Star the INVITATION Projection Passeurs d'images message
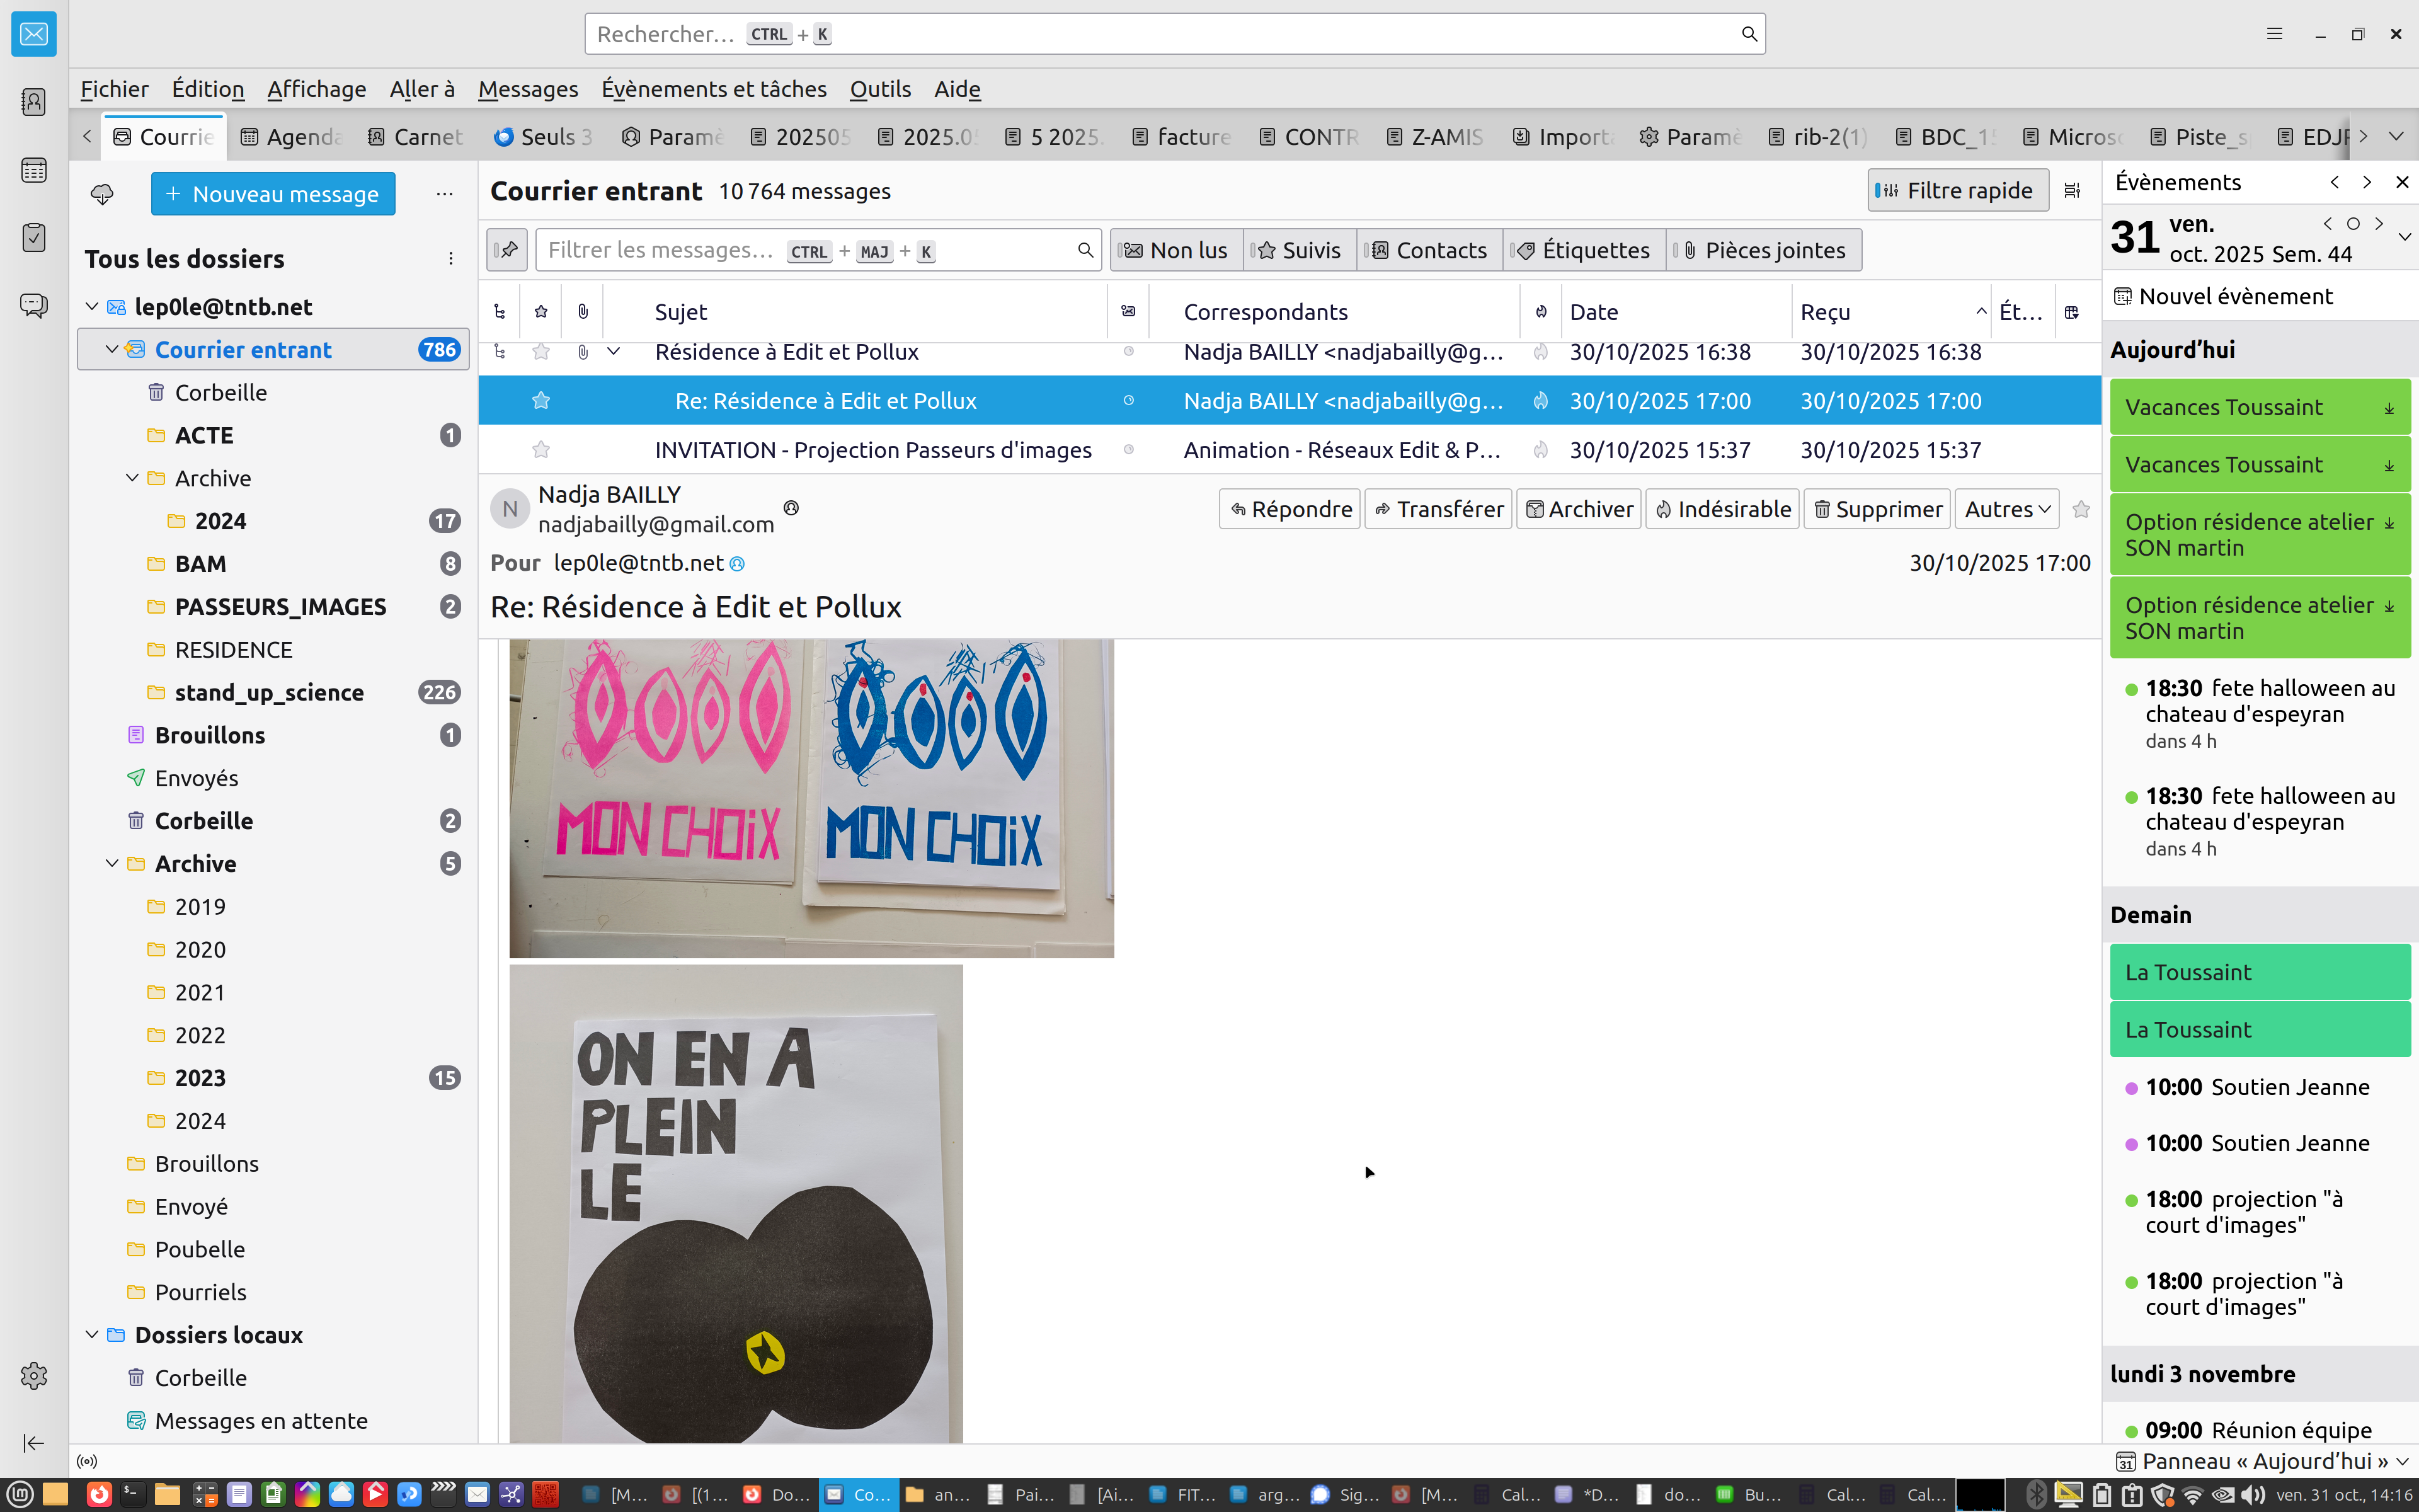Viewport: 2419px width, 1512px height. tap(540, 450)
